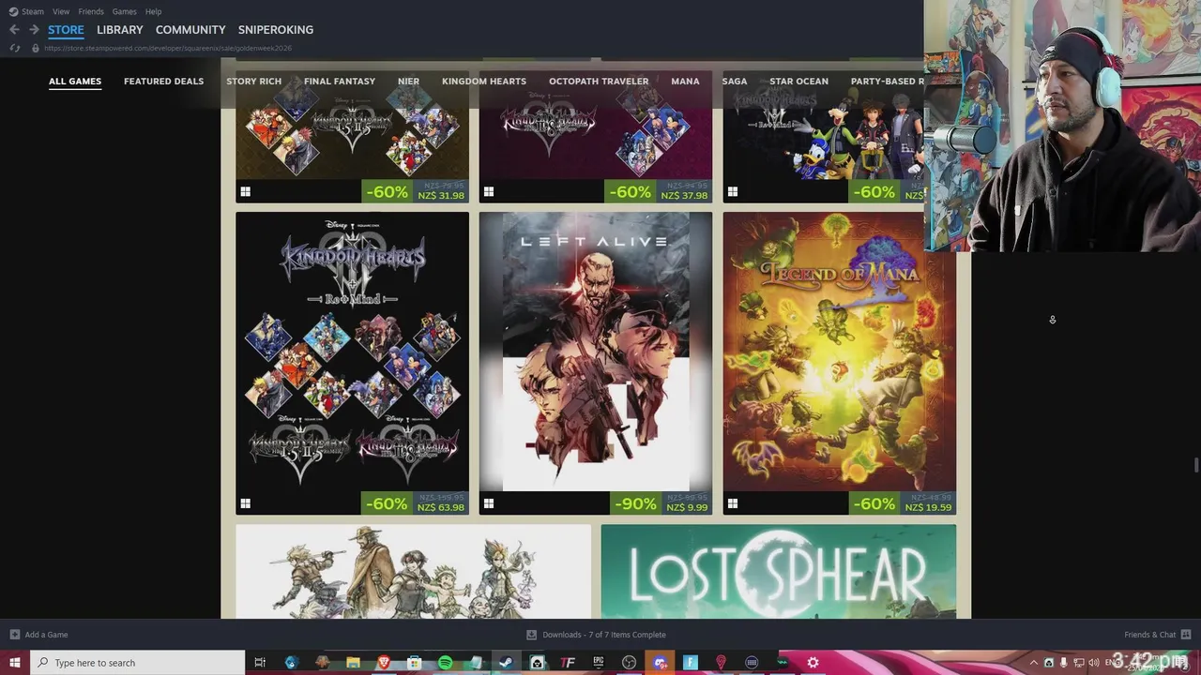Open the Kingdom Hearts 2.8 capsule

click(x=596, y=136)
